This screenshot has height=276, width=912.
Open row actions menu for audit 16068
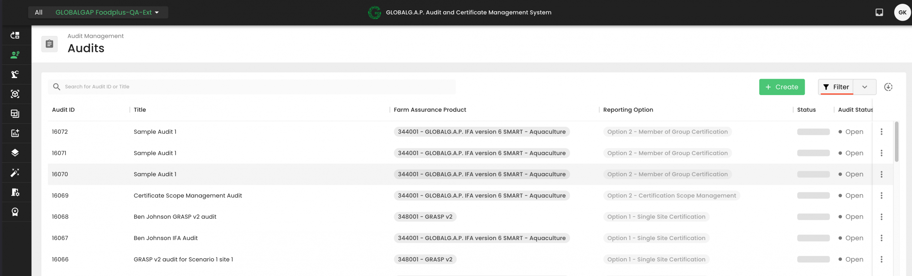pyautogui.click(x=881, y=217)
